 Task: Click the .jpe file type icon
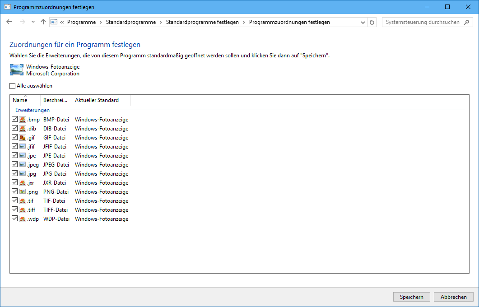(22, 155)
